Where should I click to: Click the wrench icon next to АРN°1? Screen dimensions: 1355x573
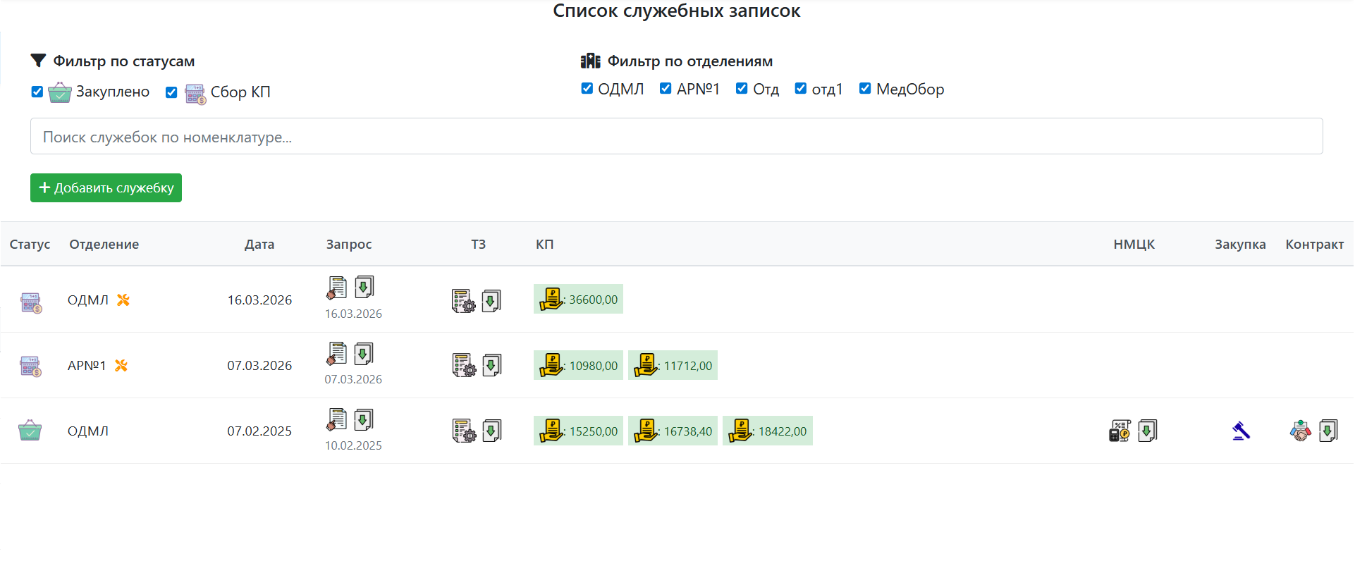[121, 366]
